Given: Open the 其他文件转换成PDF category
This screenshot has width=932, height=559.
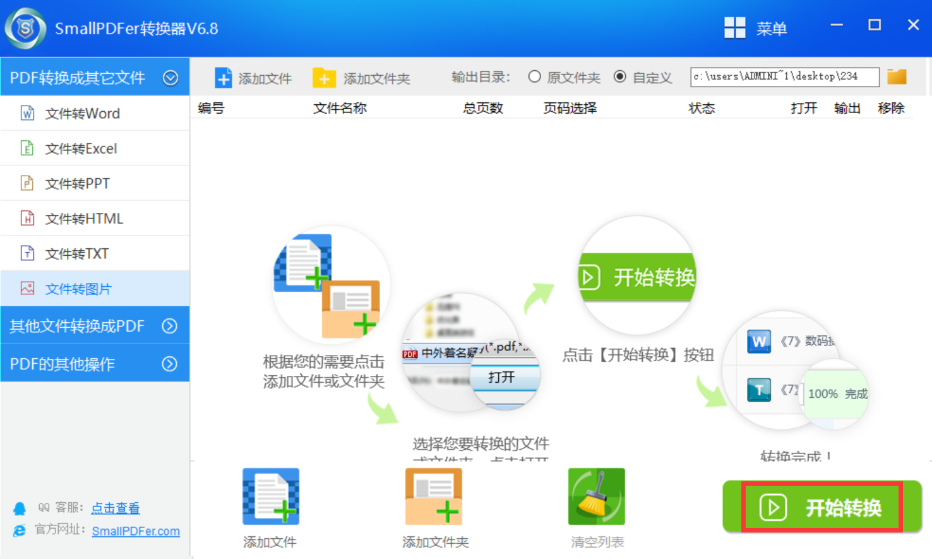Looking at the screenshot, I should [95, 326].
